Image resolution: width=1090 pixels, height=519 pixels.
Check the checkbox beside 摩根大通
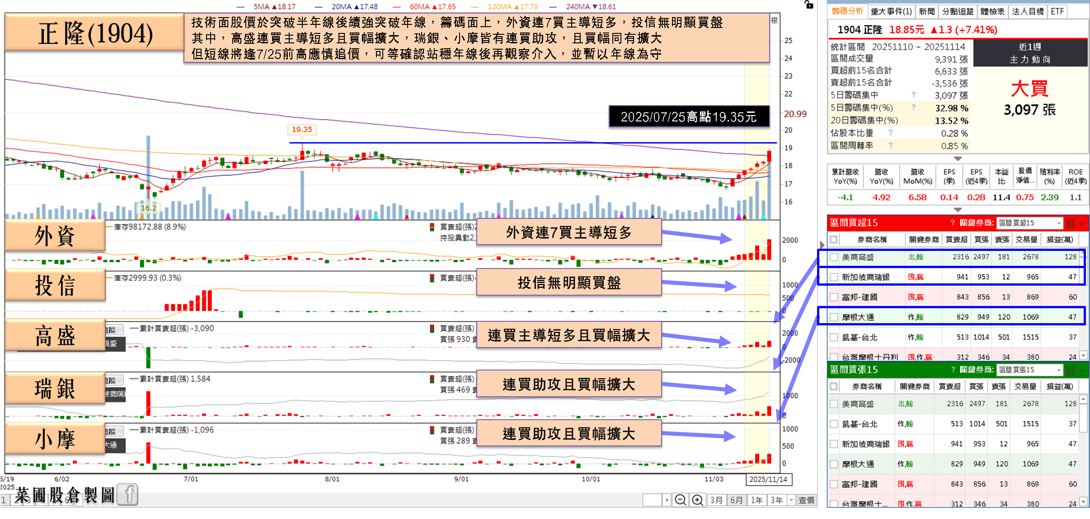click(x=833, y=317)
